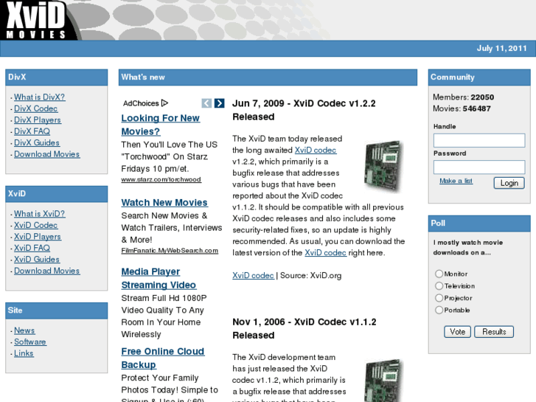Click the Movies: 546487 text
This screenshot has width=536, height=402.
click(x=462, y=108)
